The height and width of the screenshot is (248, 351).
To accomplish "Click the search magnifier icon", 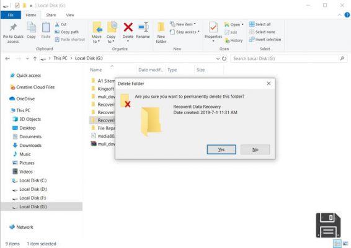I will (x=342, y=59).
